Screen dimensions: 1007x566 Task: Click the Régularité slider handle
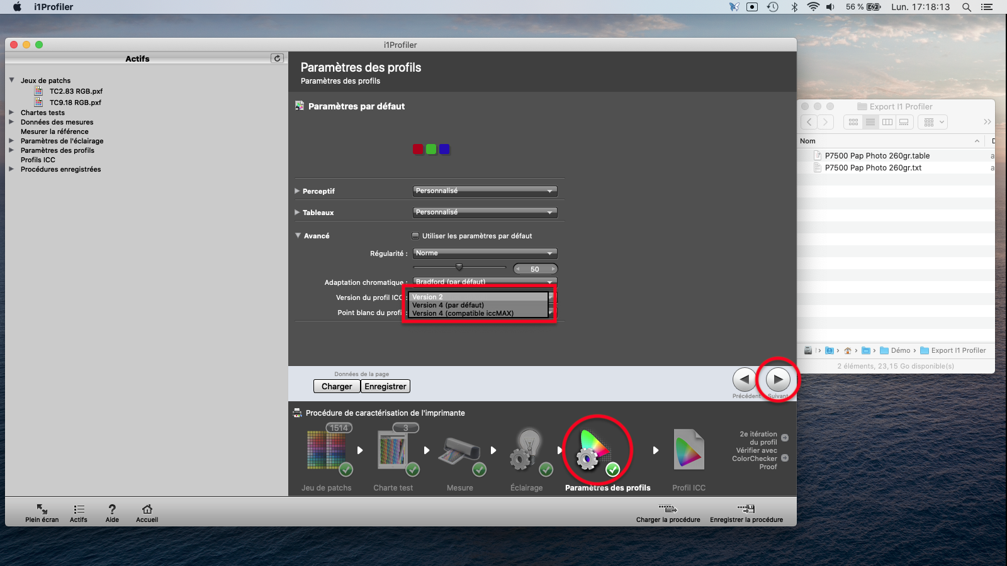click(x=459, y=267)
